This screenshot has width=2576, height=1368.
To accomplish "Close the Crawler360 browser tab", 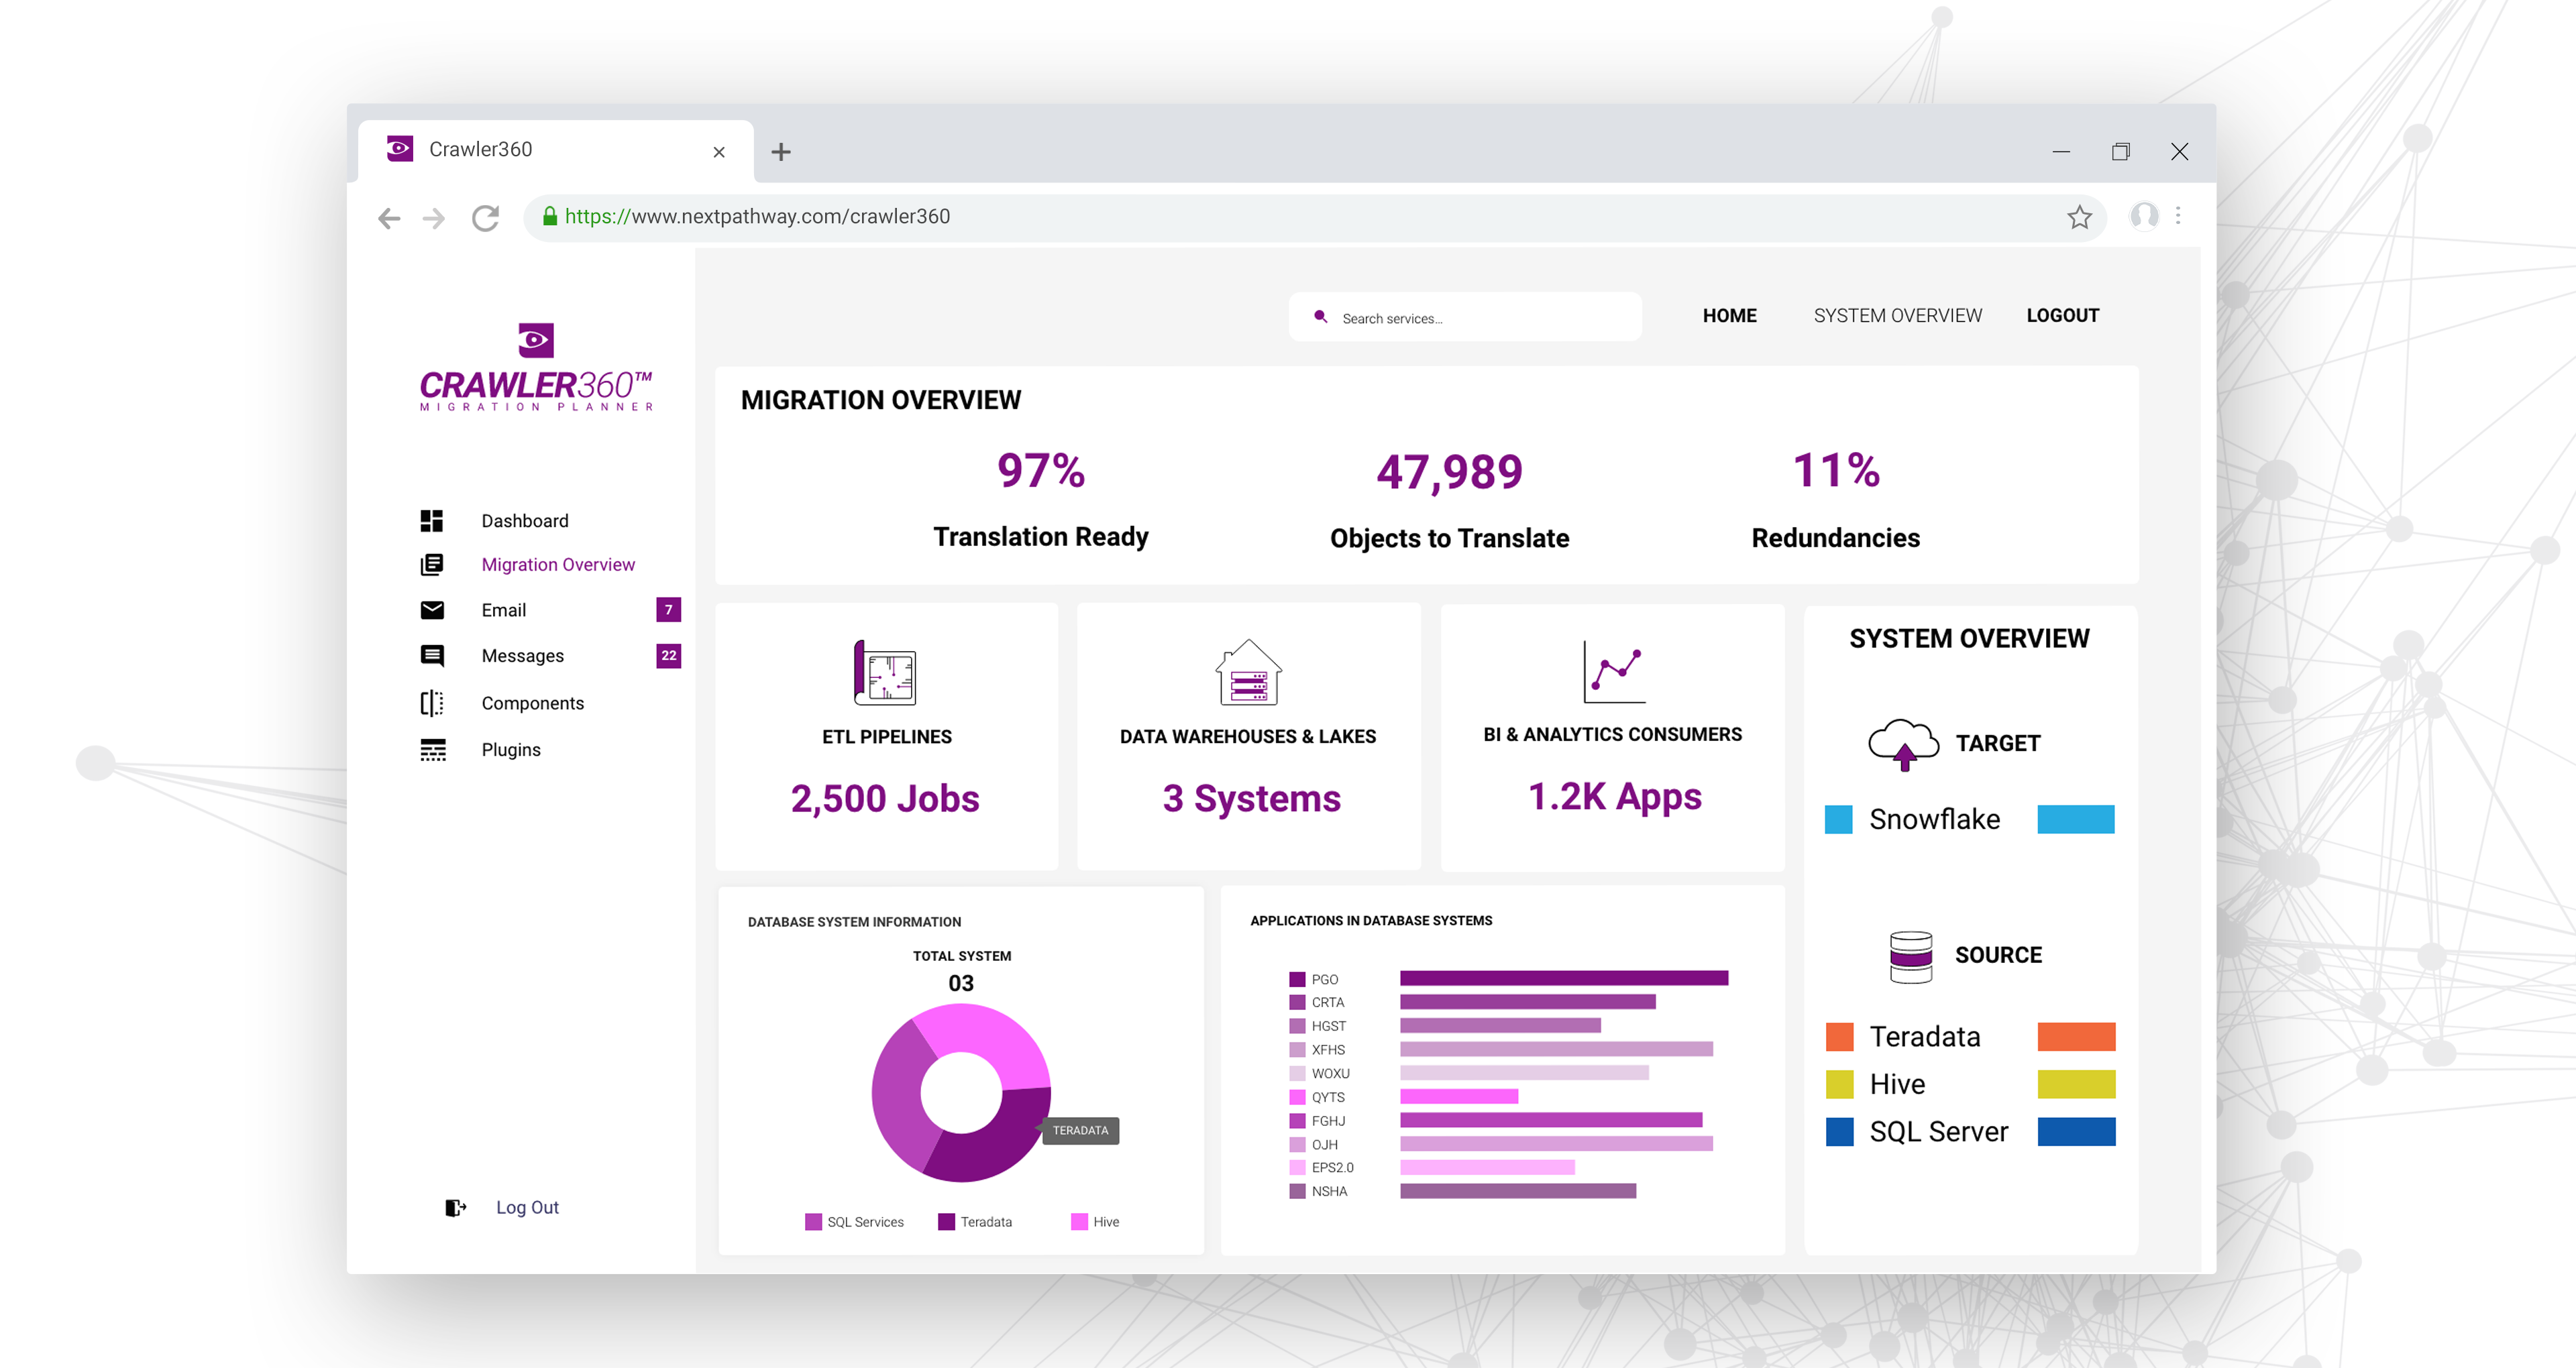I will point(719,152).
